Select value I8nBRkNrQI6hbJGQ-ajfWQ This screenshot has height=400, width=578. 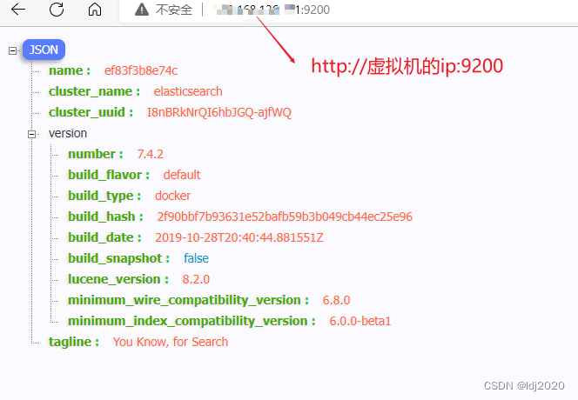click(219, 112)
